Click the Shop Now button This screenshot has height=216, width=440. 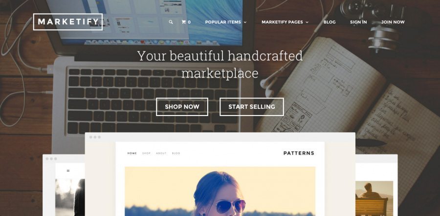click(x=182, y=107)
